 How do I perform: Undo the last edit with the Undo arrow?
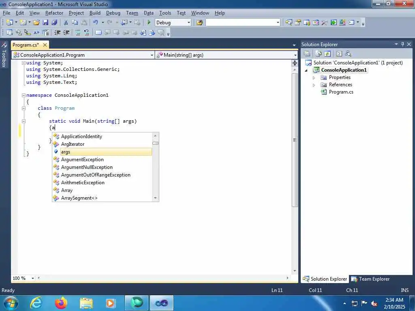(x=95, y=23)
